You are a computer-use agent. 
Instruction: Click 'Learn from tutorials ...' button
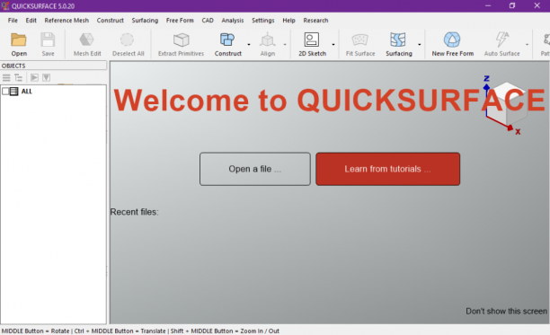pyautogui.click(x=387, y=169)
